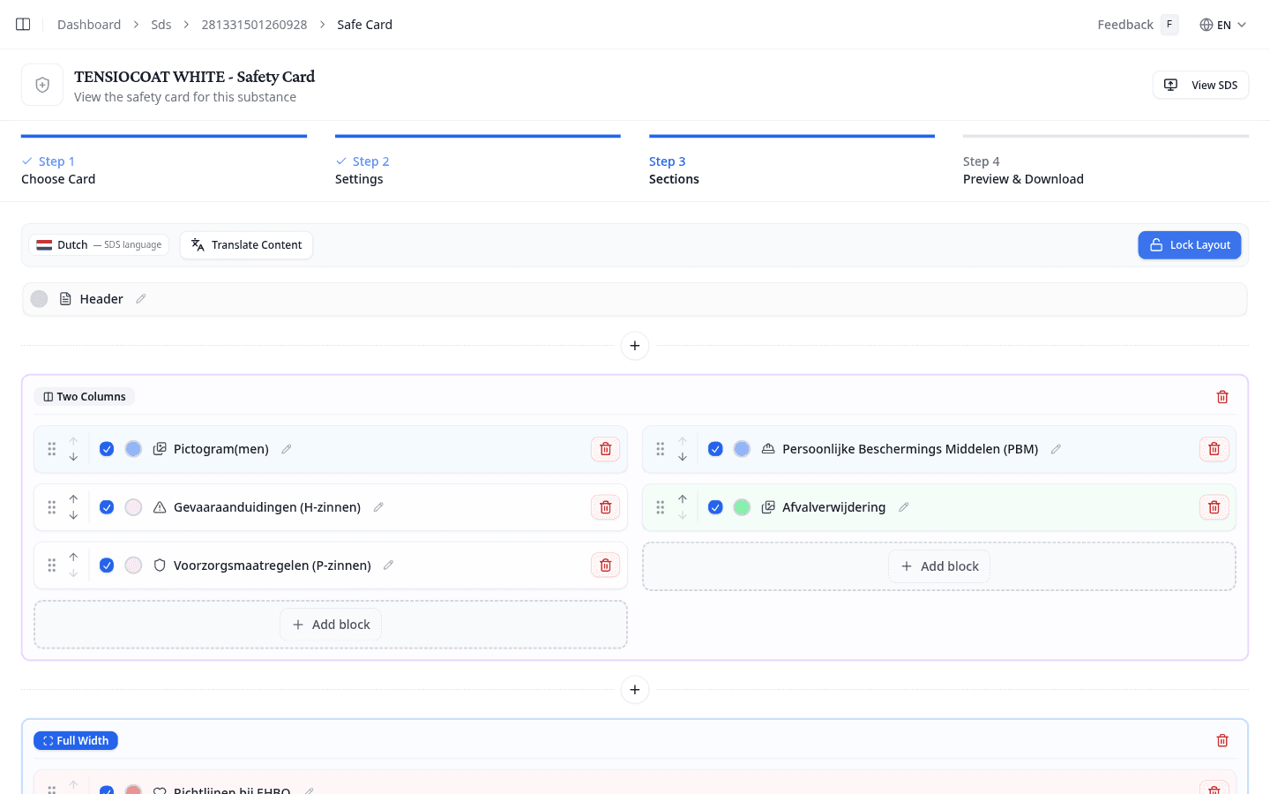Viewport: 1270px width, 794px height.
Task: Uncheck the Gevaaraanduidingen (H-zinnen) checkbox
Action: 107,507
